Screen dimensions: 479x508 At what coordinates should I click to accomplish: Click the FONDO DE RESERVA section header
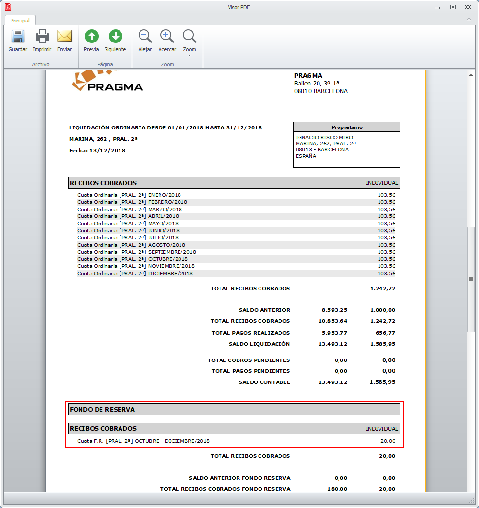(234, 409)
